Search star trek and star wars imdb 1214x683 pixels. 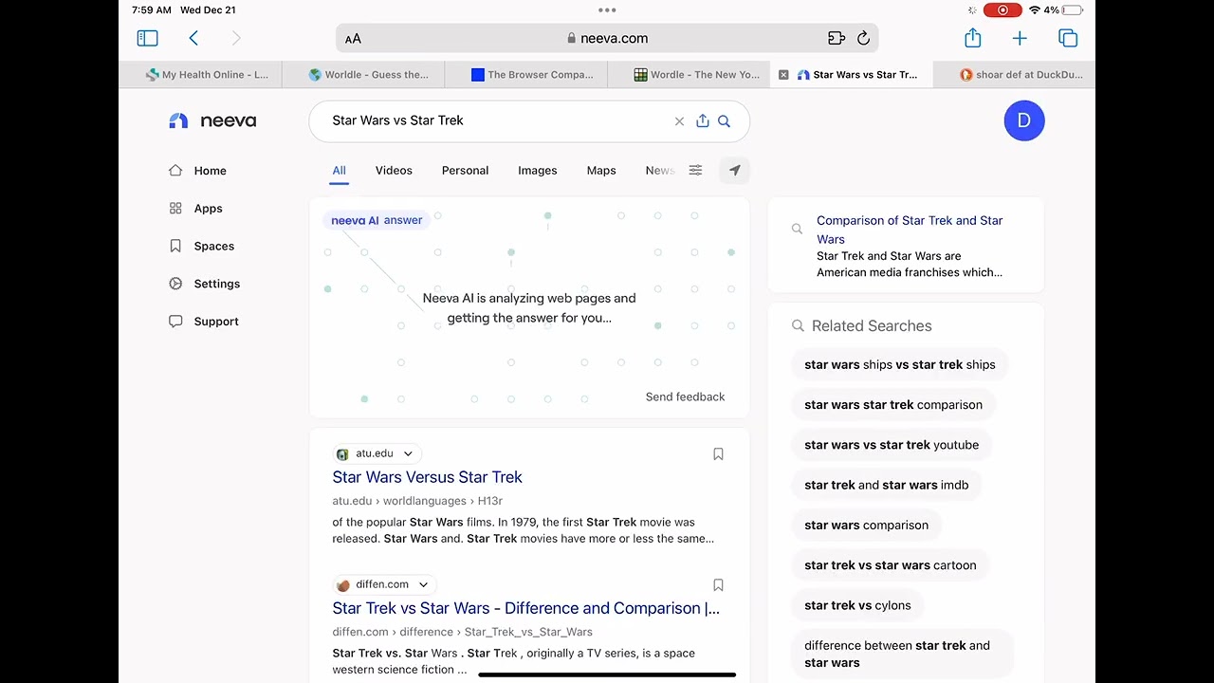(x=887, y=485)
